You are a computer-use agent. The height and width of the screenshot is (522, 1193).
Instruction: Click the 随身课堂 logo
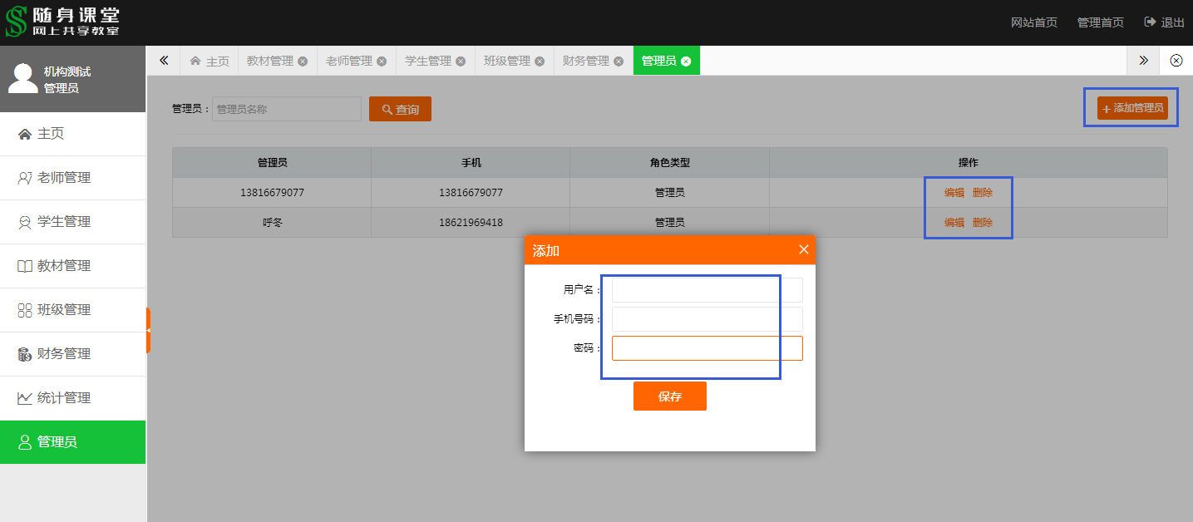(x=62, y=22)
